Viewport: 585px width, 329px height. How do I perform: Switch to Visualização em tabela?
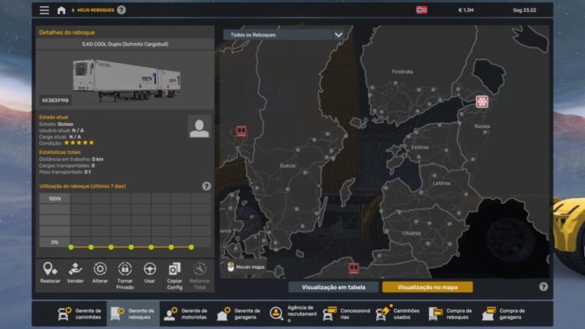pyautogui.click(x=334, y=287)
